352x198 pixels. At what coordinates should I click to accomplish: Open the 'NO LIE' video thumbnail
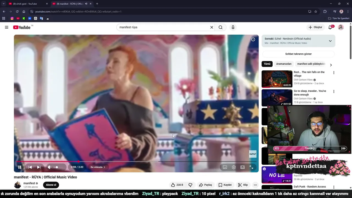pos(277,175)
